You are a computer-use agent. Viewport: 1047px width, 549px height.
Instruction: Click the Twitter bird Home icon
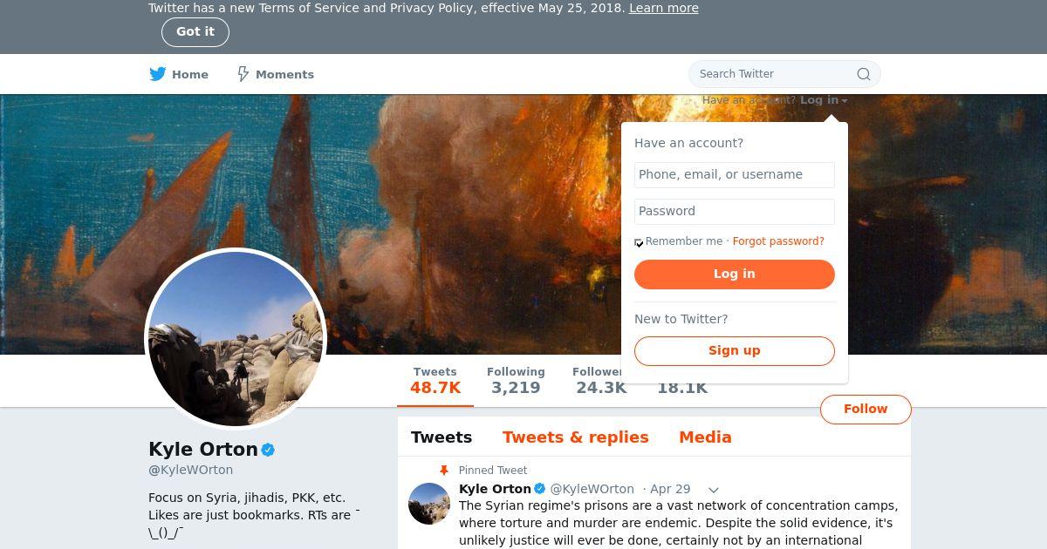coord(157,74)
